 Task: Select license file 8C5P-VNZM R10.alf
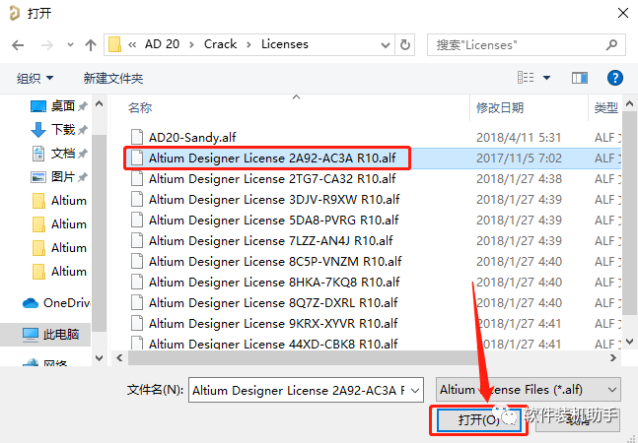(x=275, y=262)
